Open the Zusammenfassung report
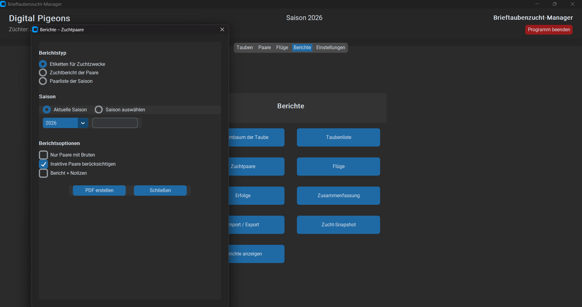Screen dimensions: 582x307 339,196
